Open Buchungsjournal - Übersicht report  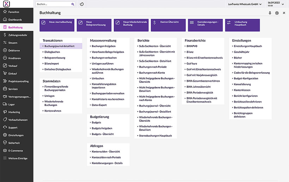pos(155,106)
